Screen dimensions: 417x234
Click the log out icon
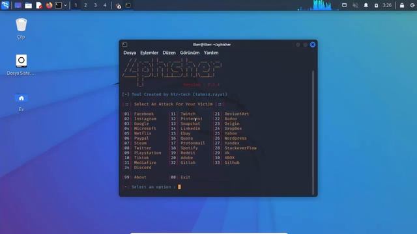click(412, 5)
